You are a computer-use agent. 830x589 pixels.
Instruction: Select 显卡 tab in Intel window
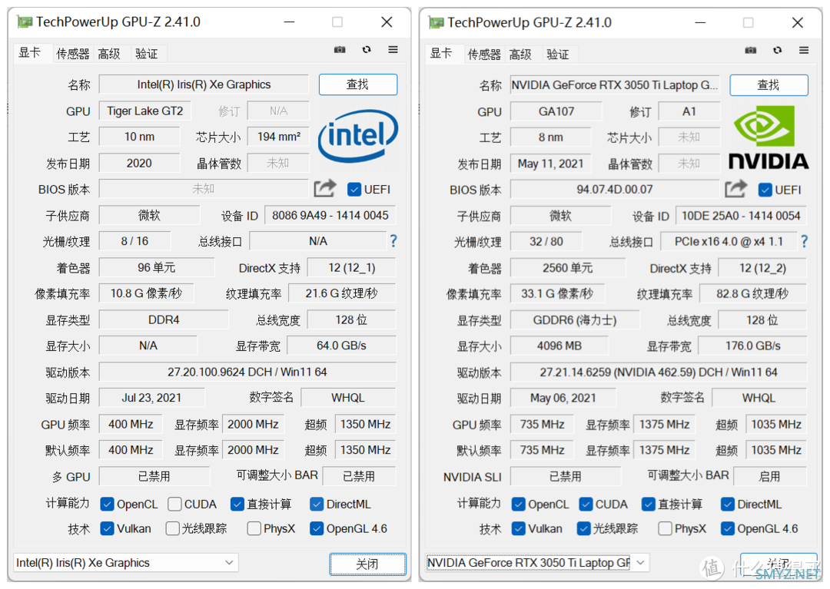[x=30, y=53]
